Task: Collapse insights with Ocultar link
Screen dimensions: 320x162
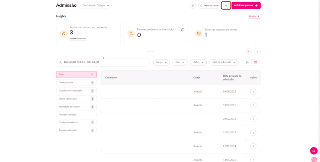Action: [x=255, y=16]
